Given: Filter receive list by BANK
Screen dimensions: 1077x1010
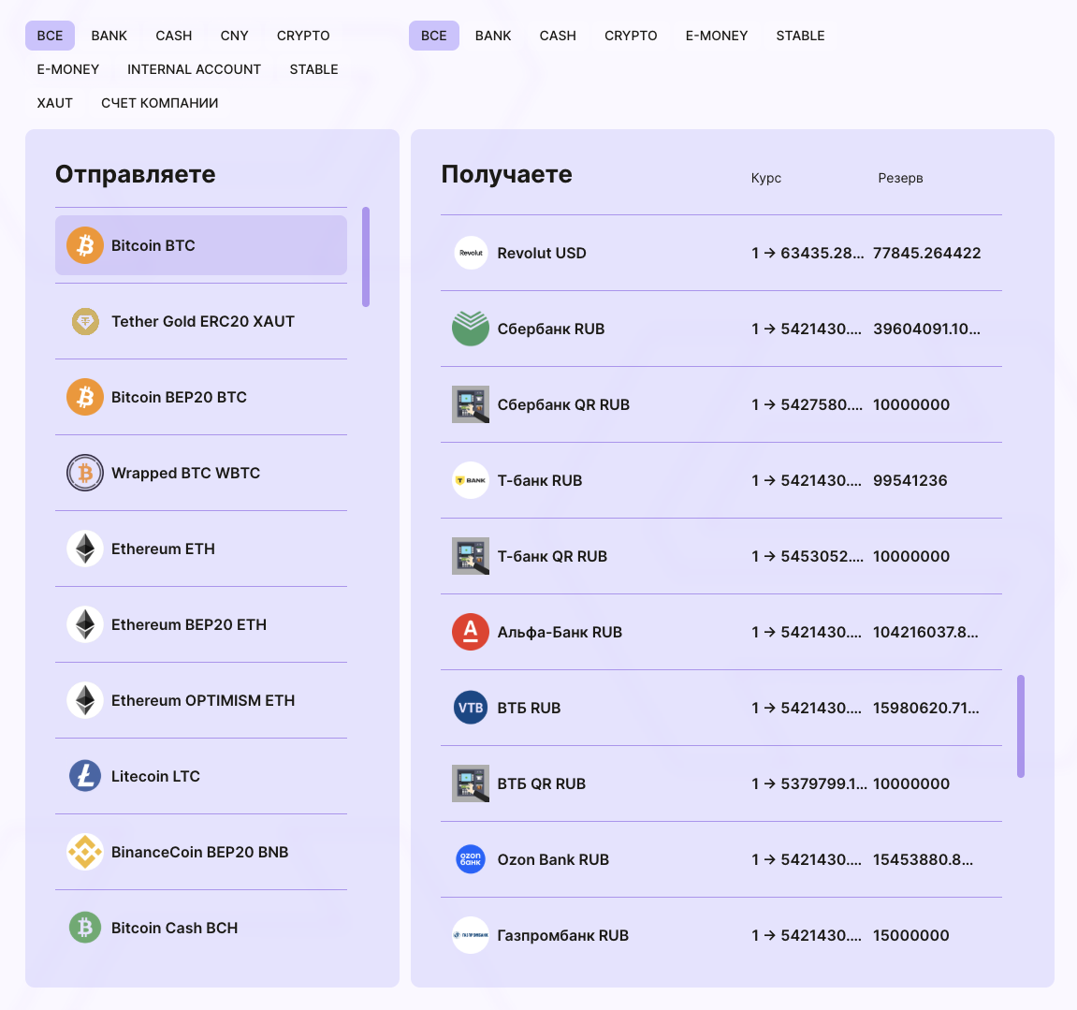Looking at the screenshot, I should pos(493,36).
